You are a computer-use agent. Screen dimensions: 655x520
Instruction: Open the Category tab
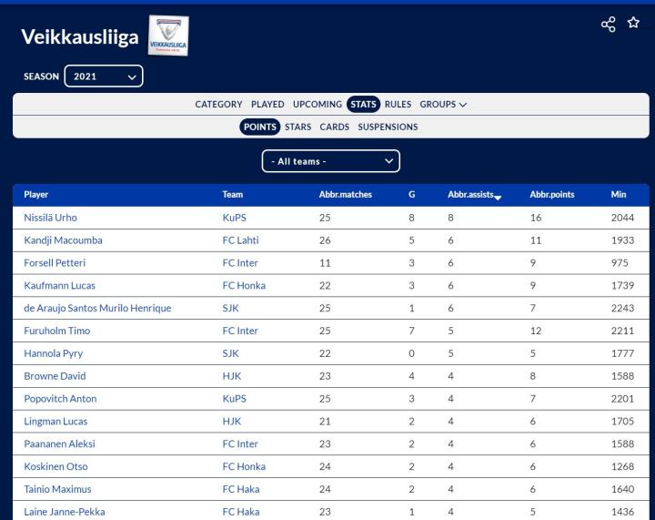coord(218,104)
